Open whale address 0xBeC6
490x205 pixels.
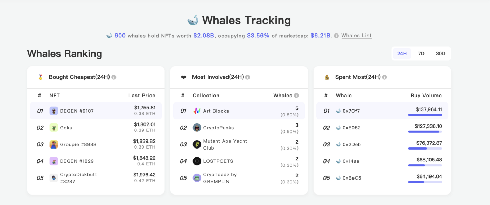pyautogui.click(x=352, y=178)
